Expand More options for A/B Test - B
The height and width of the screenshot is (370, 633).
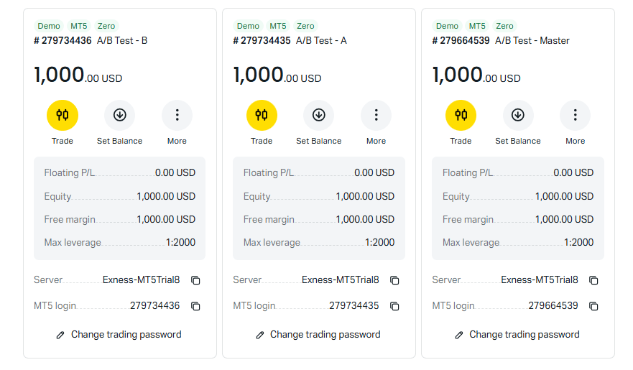click(177, 116)
